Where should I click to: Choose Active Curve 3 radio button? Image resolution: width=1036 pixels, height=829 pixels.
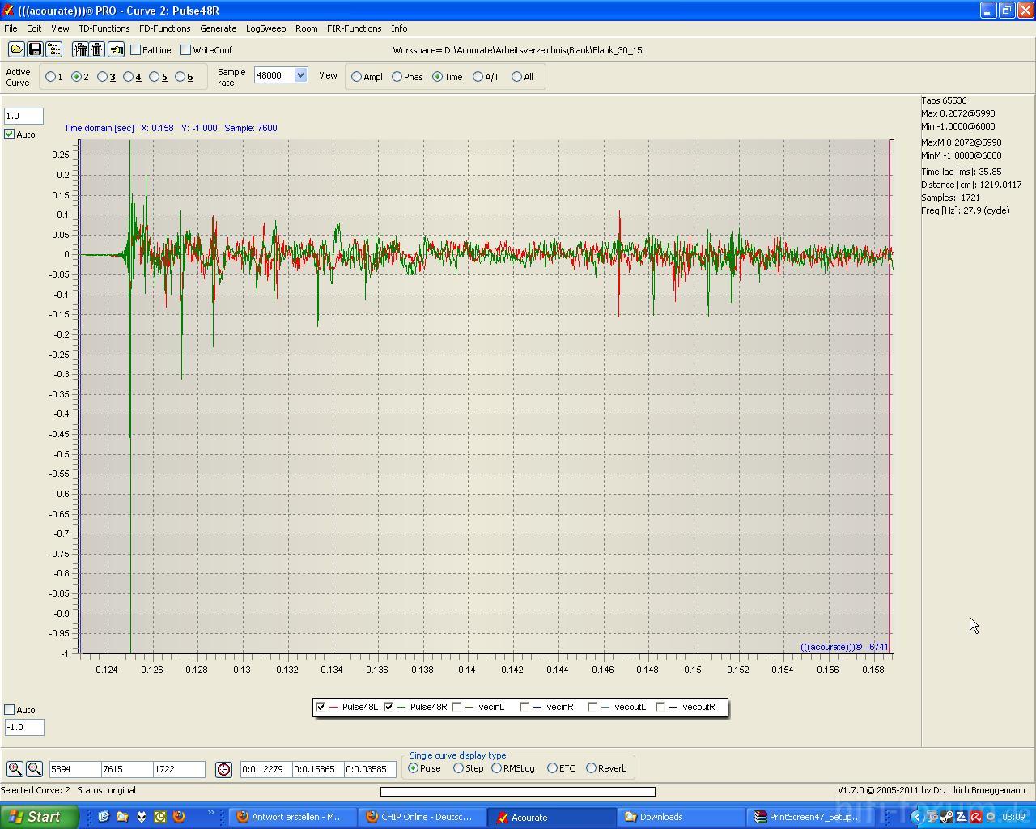(102, 77)
